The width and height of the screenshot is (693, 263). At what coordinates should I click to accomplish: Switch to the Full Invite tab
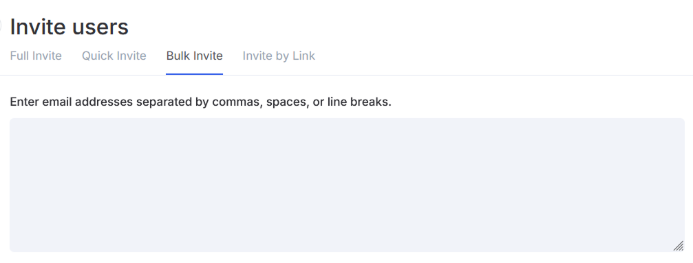[36, 56]
